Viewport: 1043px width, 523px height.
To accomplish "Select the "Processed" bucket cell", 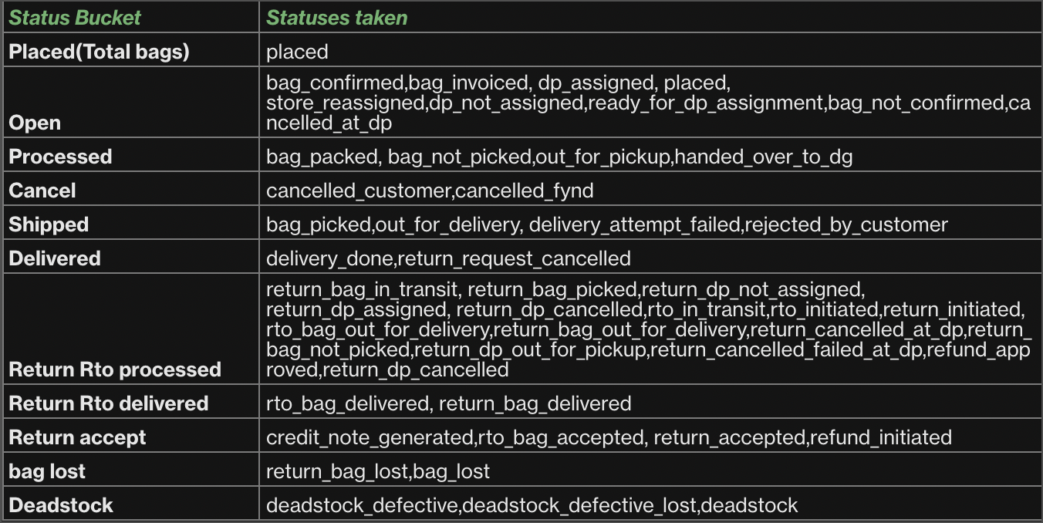I will pyautogui.click(x=60, y=157).
